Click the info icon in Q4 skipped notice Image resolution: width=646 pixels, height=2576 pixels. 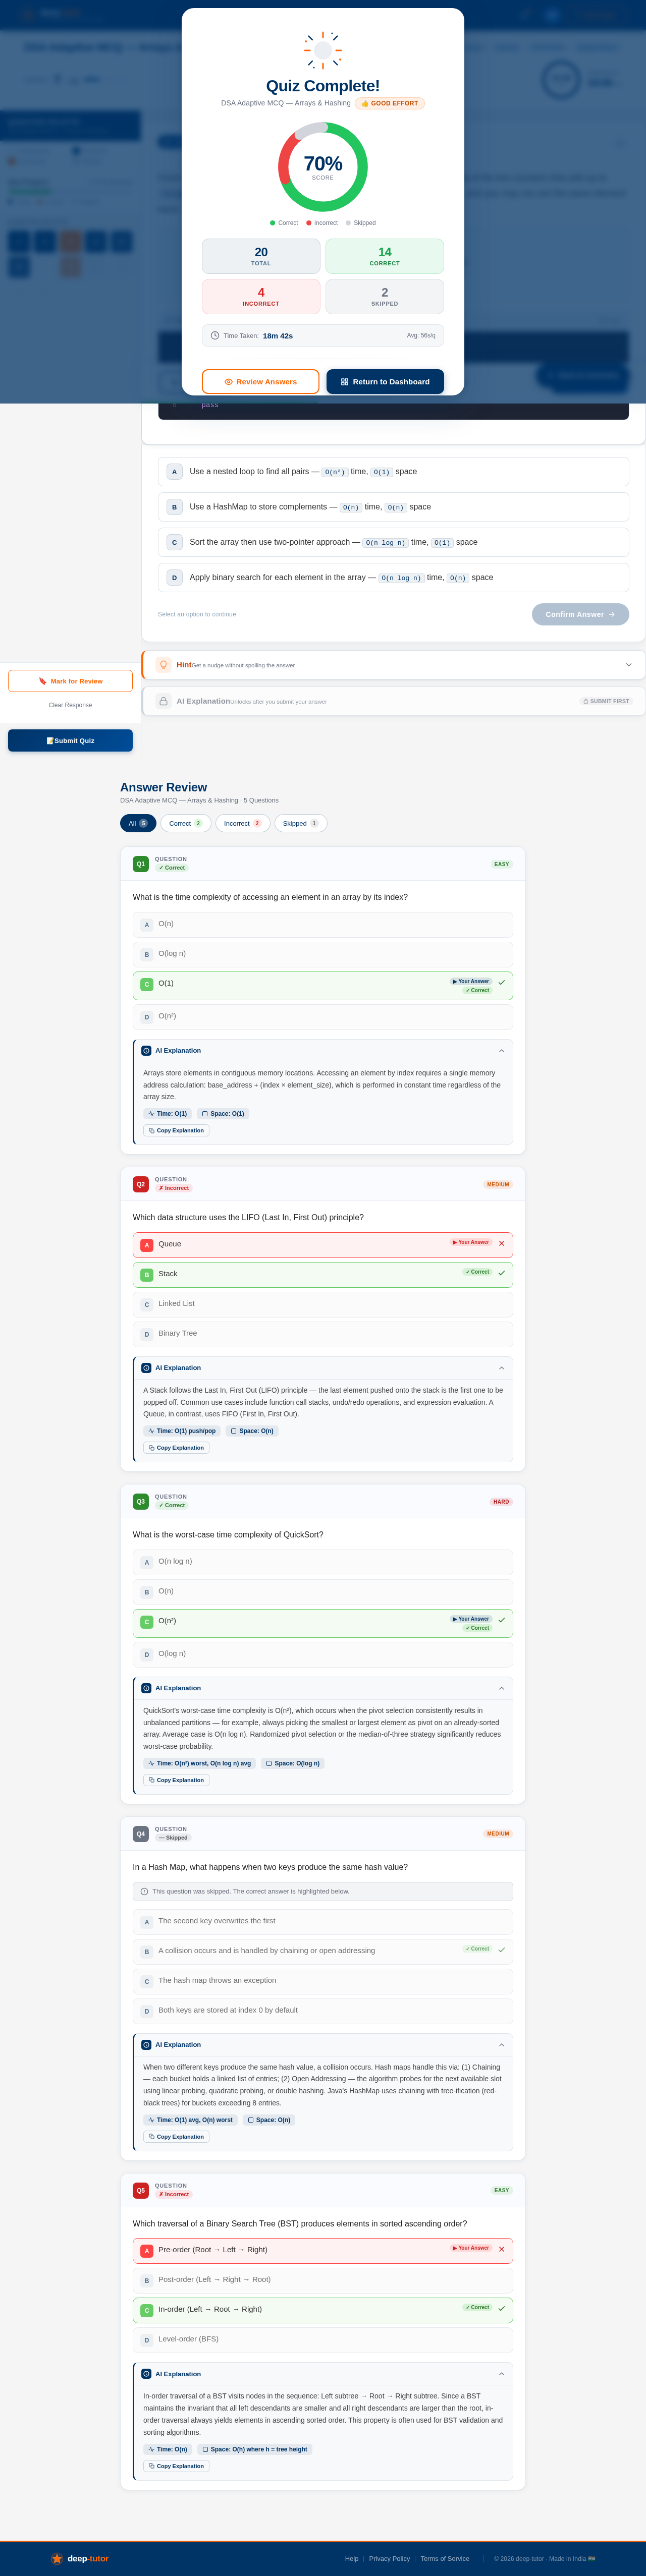coord(145,1891)
